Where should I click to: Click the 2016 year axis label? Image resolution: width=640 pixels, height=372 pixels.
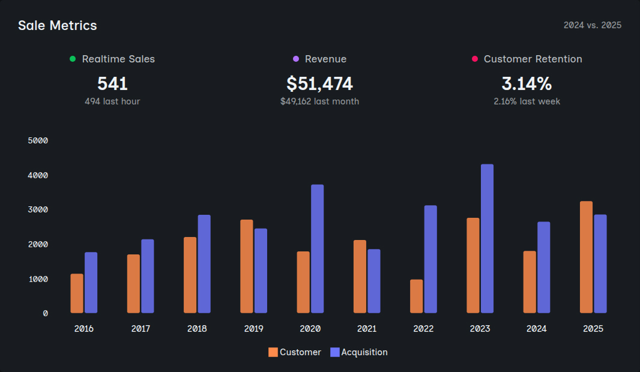[x=84, y=329]
